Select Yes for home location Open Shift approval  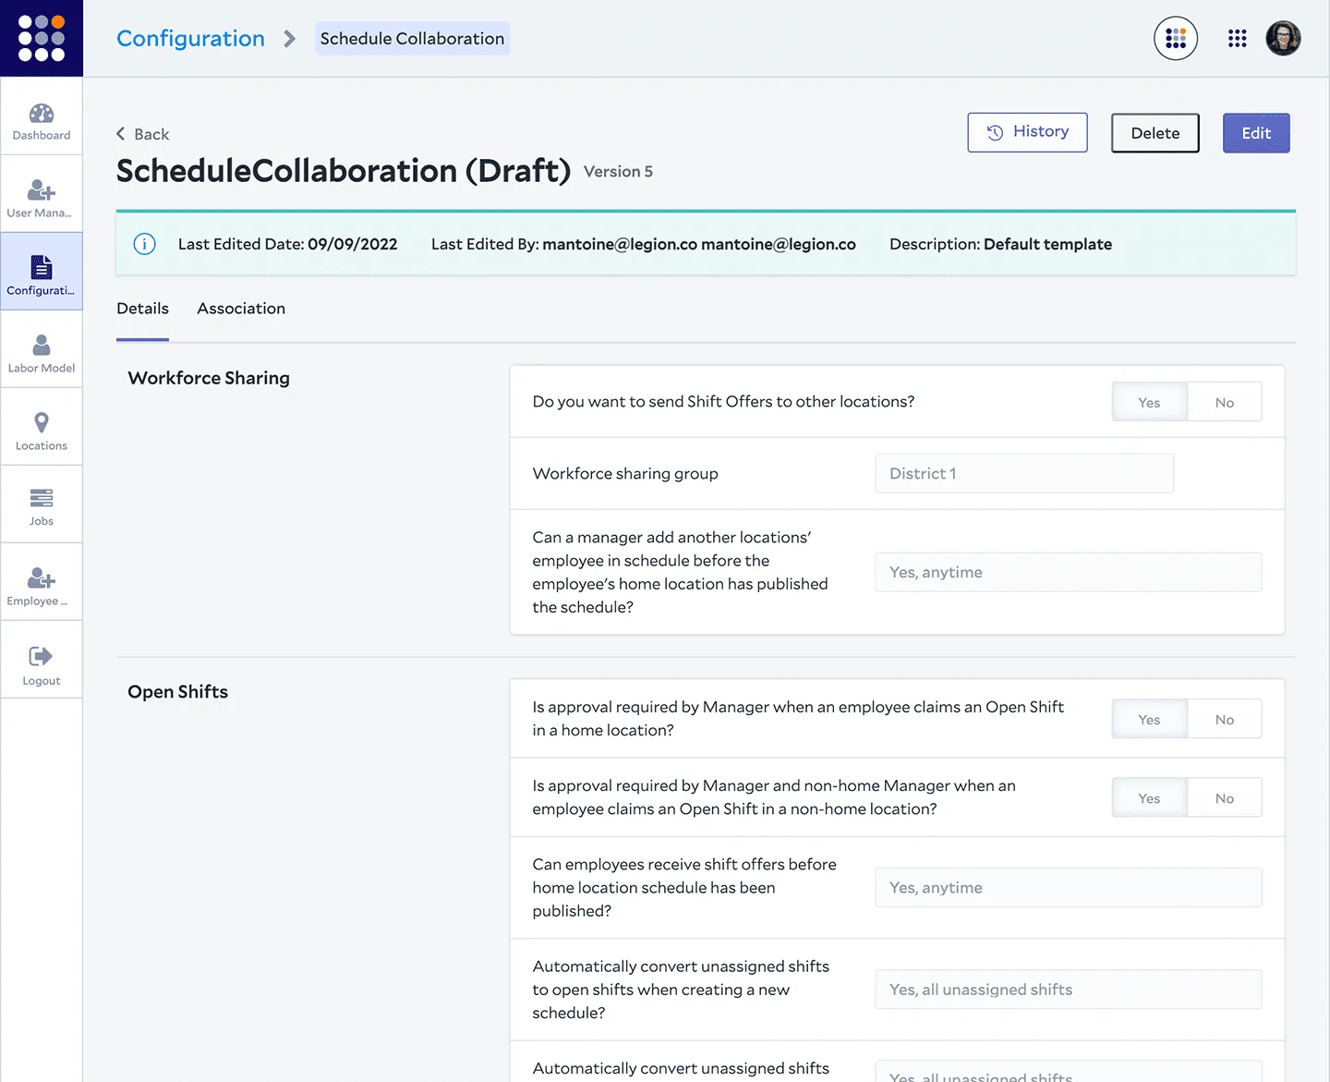click(1149, 720)
